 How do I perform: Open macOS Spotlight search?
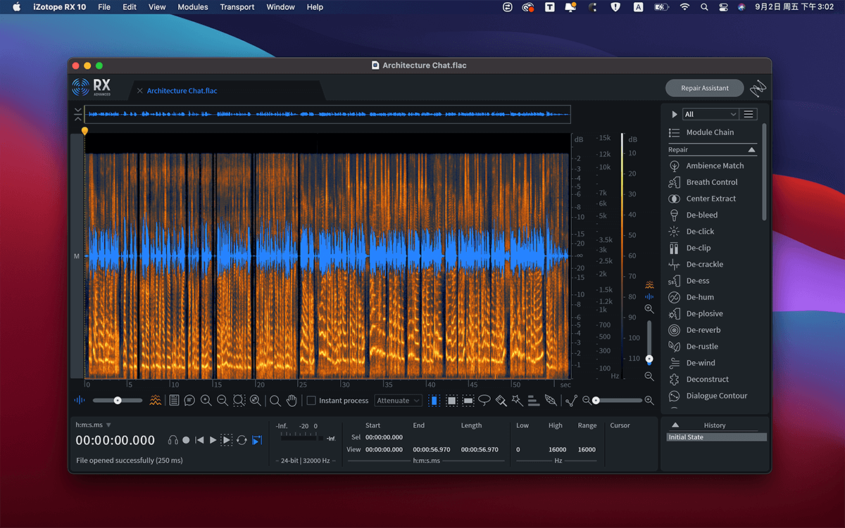click(705, 7)
